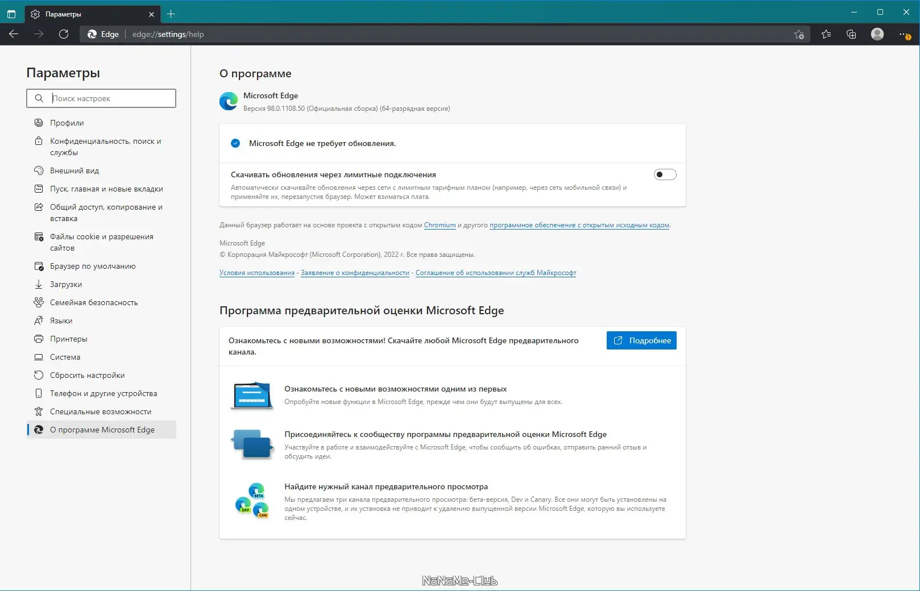Click the Специальные возможности accessibility icon
Screen dimensions: 920x591
point(39,411)
